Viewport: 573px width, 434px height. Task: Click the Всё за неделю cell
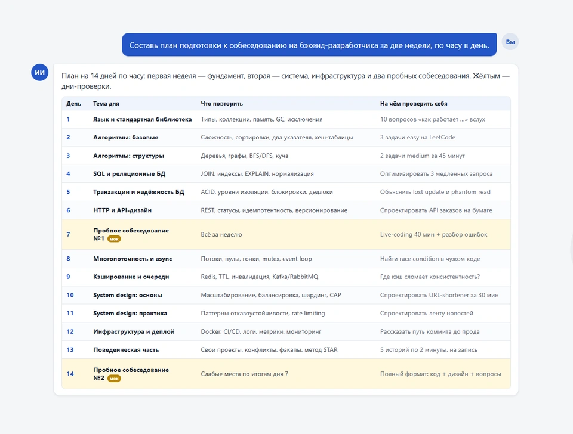[221, 234]
